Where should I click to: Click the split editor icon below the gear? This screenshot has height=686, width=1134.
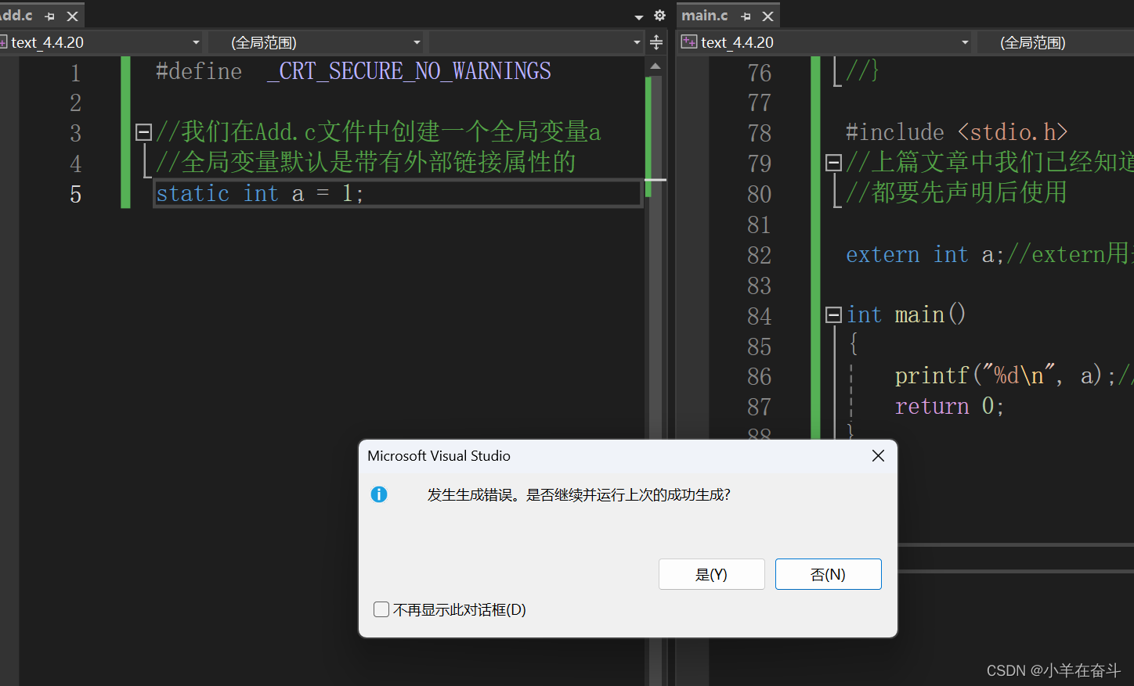click(x=655, y=43)
